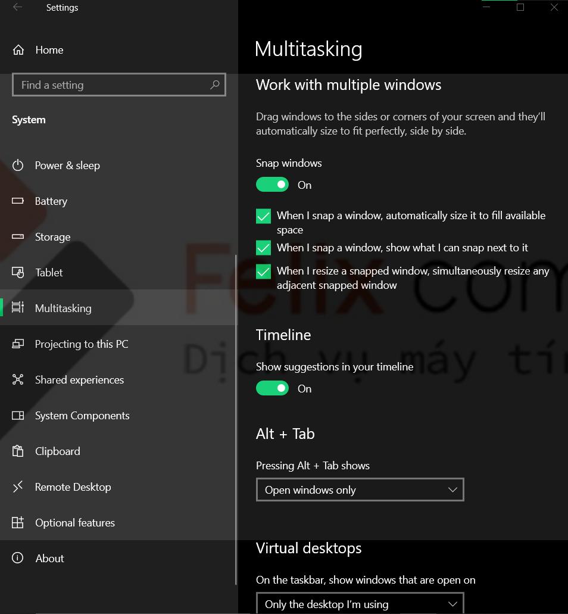Open the Pressing Alt + Tab shows dropdown

click(360, 490)
